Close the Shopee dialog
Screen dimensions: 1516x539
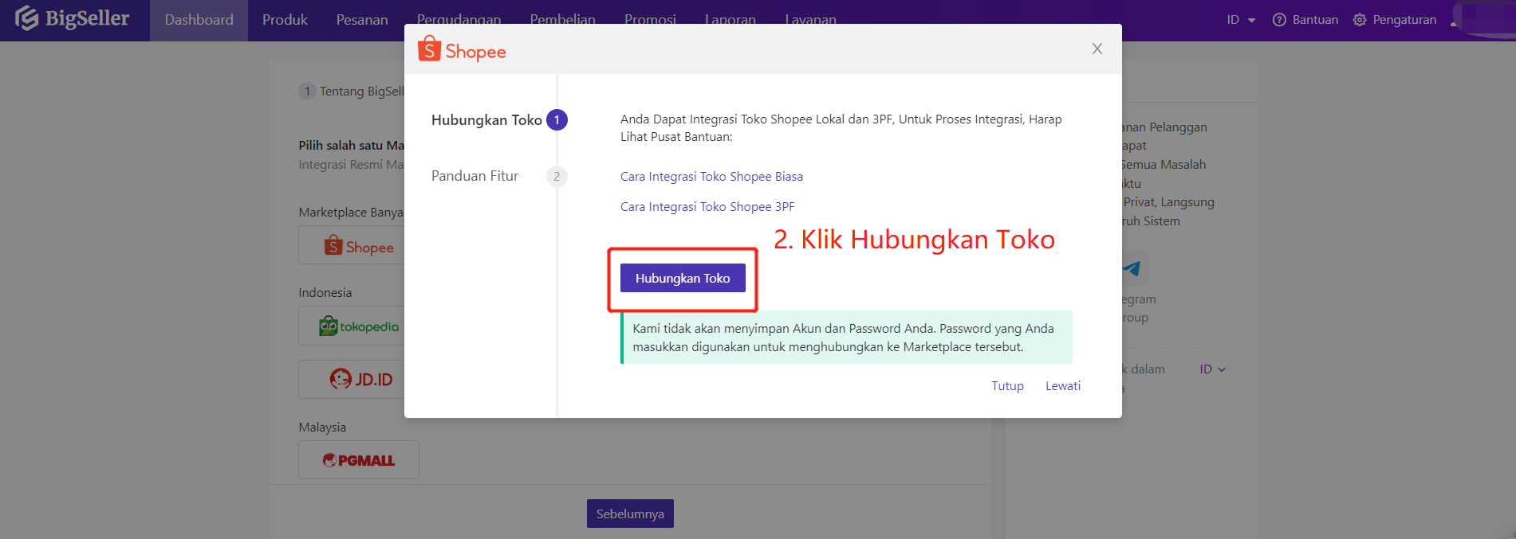tap(1097, 49)
